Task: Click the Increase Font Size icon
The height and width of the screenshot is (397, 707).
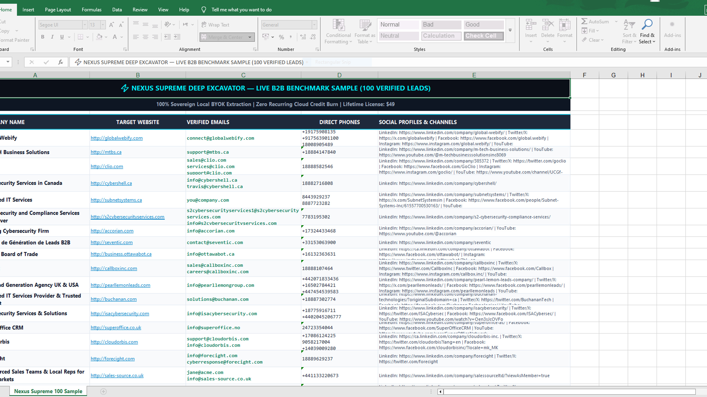Action: (x=111, y=25)
